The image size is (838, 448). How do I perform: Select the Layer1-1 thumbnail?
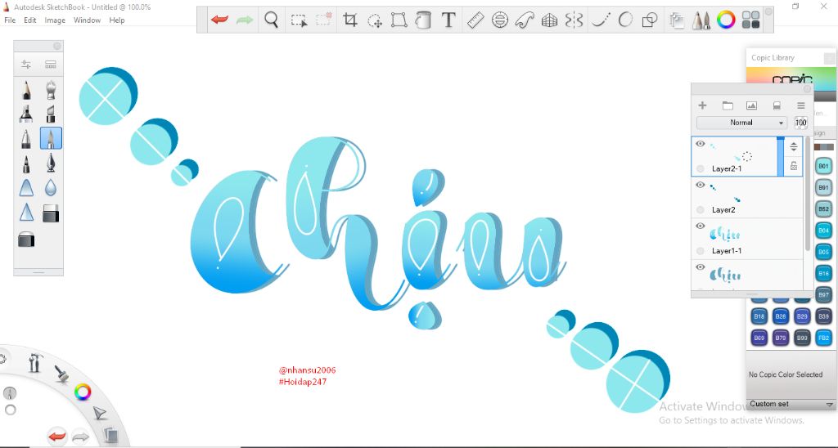725,234
